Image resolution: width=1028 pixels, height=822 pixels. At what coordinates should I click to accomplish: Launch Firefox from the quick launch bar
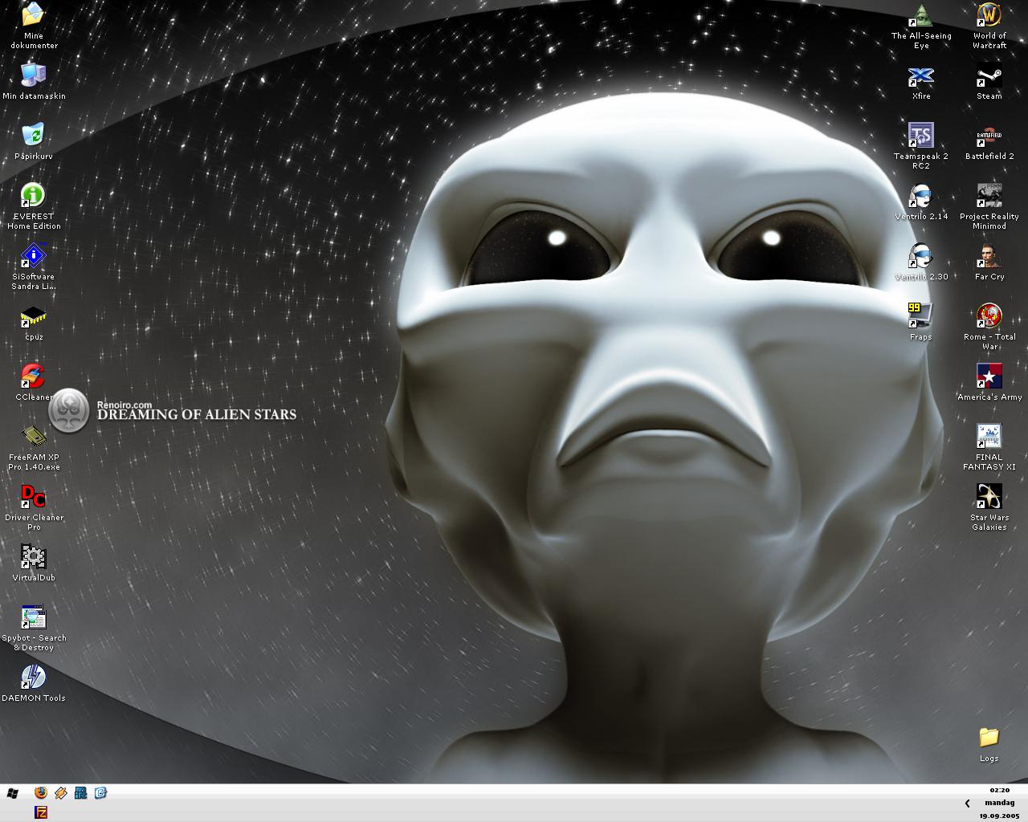click(x=41, y=793)
